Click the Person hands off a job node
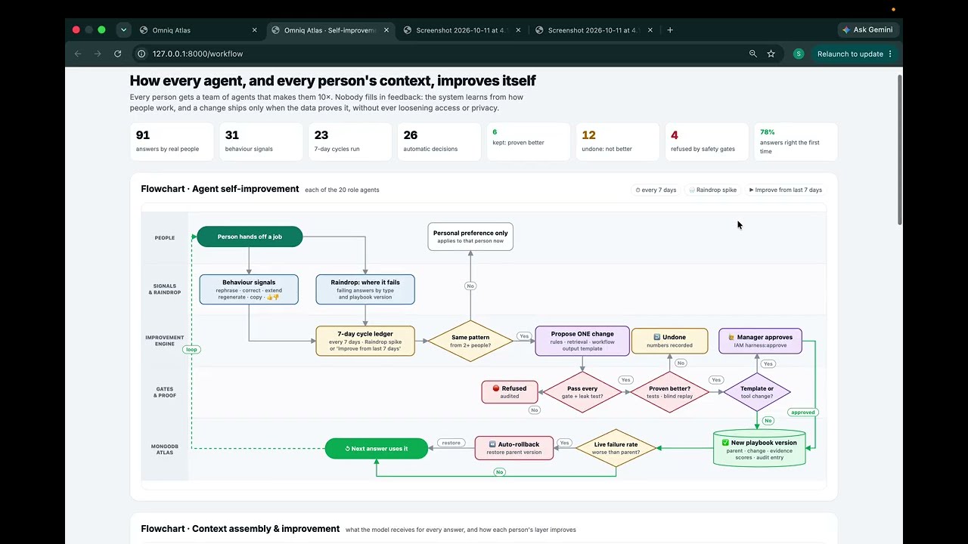The image size is (968, 544). pyautogui.click(x=250, y=236)
